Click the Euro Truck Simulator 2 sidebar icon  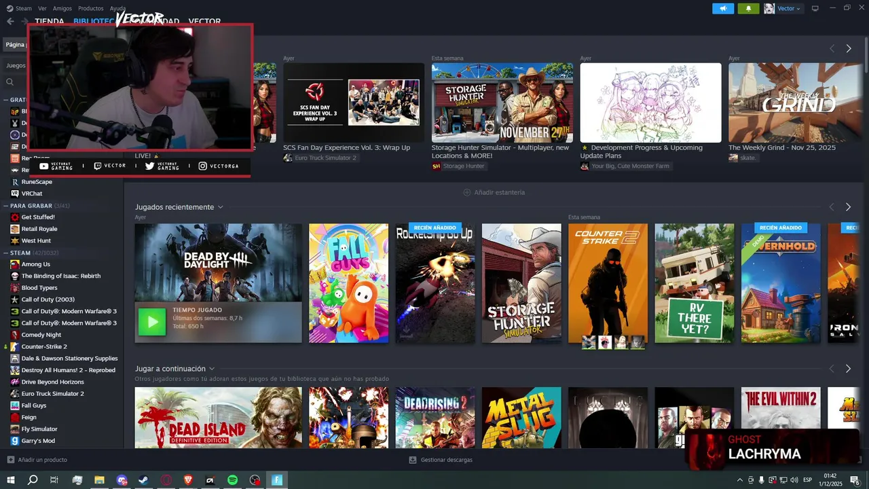pyautogui.click(x=15, y=394)
